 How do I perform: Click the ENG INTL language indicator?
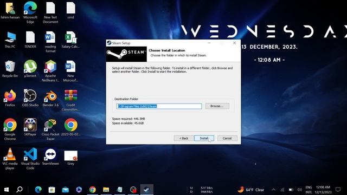309,190
